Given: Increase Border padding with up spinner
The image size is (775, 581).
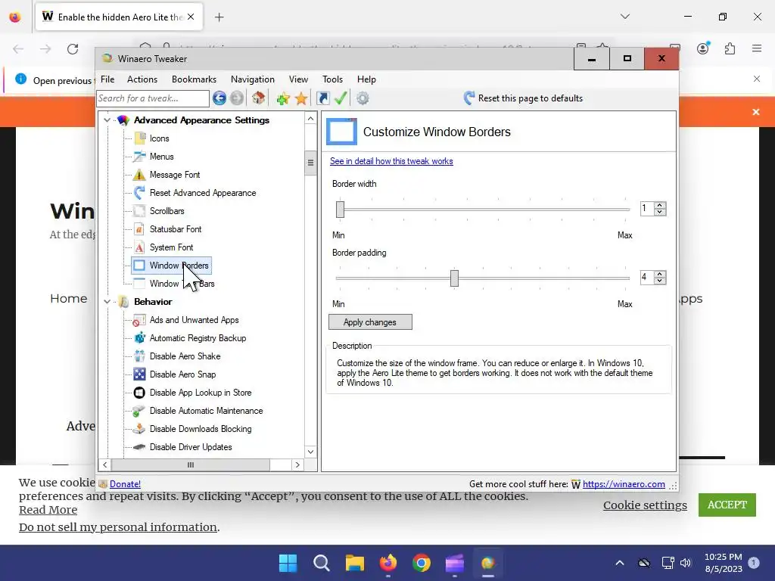Looking at the screenshot, I should click(660, 274).
